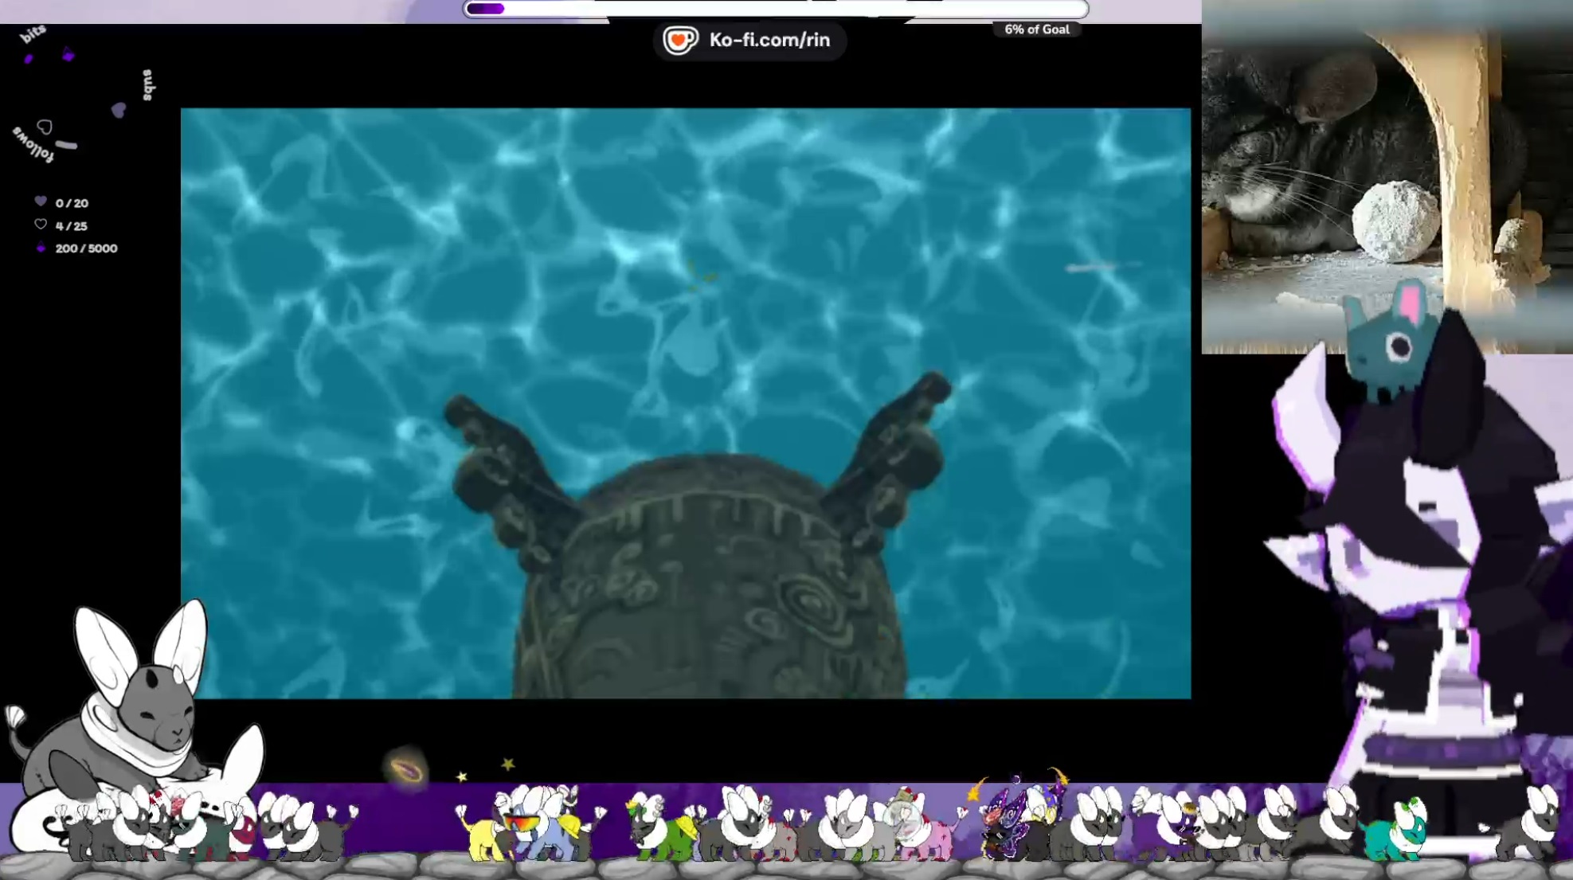
Task: Open the Ko-fi.com/rin link
Action: [x=769, y=40]
